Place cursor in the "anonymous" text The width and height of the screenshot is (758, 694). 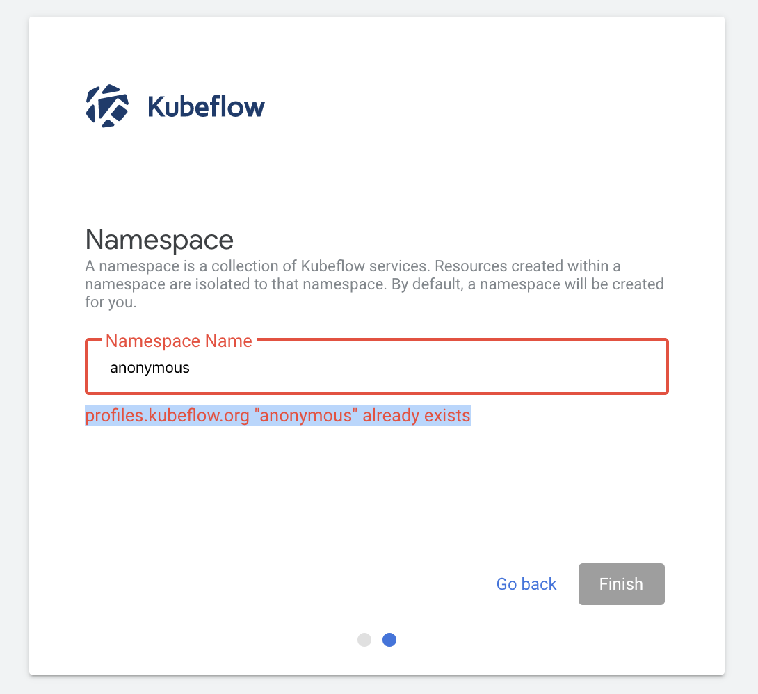tap(150, 367)
